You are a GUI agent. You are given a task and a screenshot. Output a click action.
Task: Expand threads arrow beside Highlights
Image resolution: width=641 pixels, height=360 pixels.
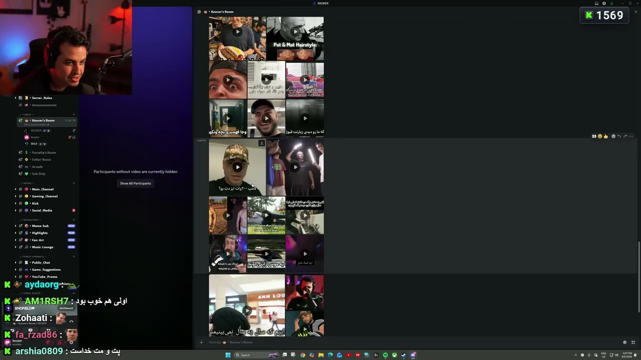pyautogui.click(x=15, y=233)
